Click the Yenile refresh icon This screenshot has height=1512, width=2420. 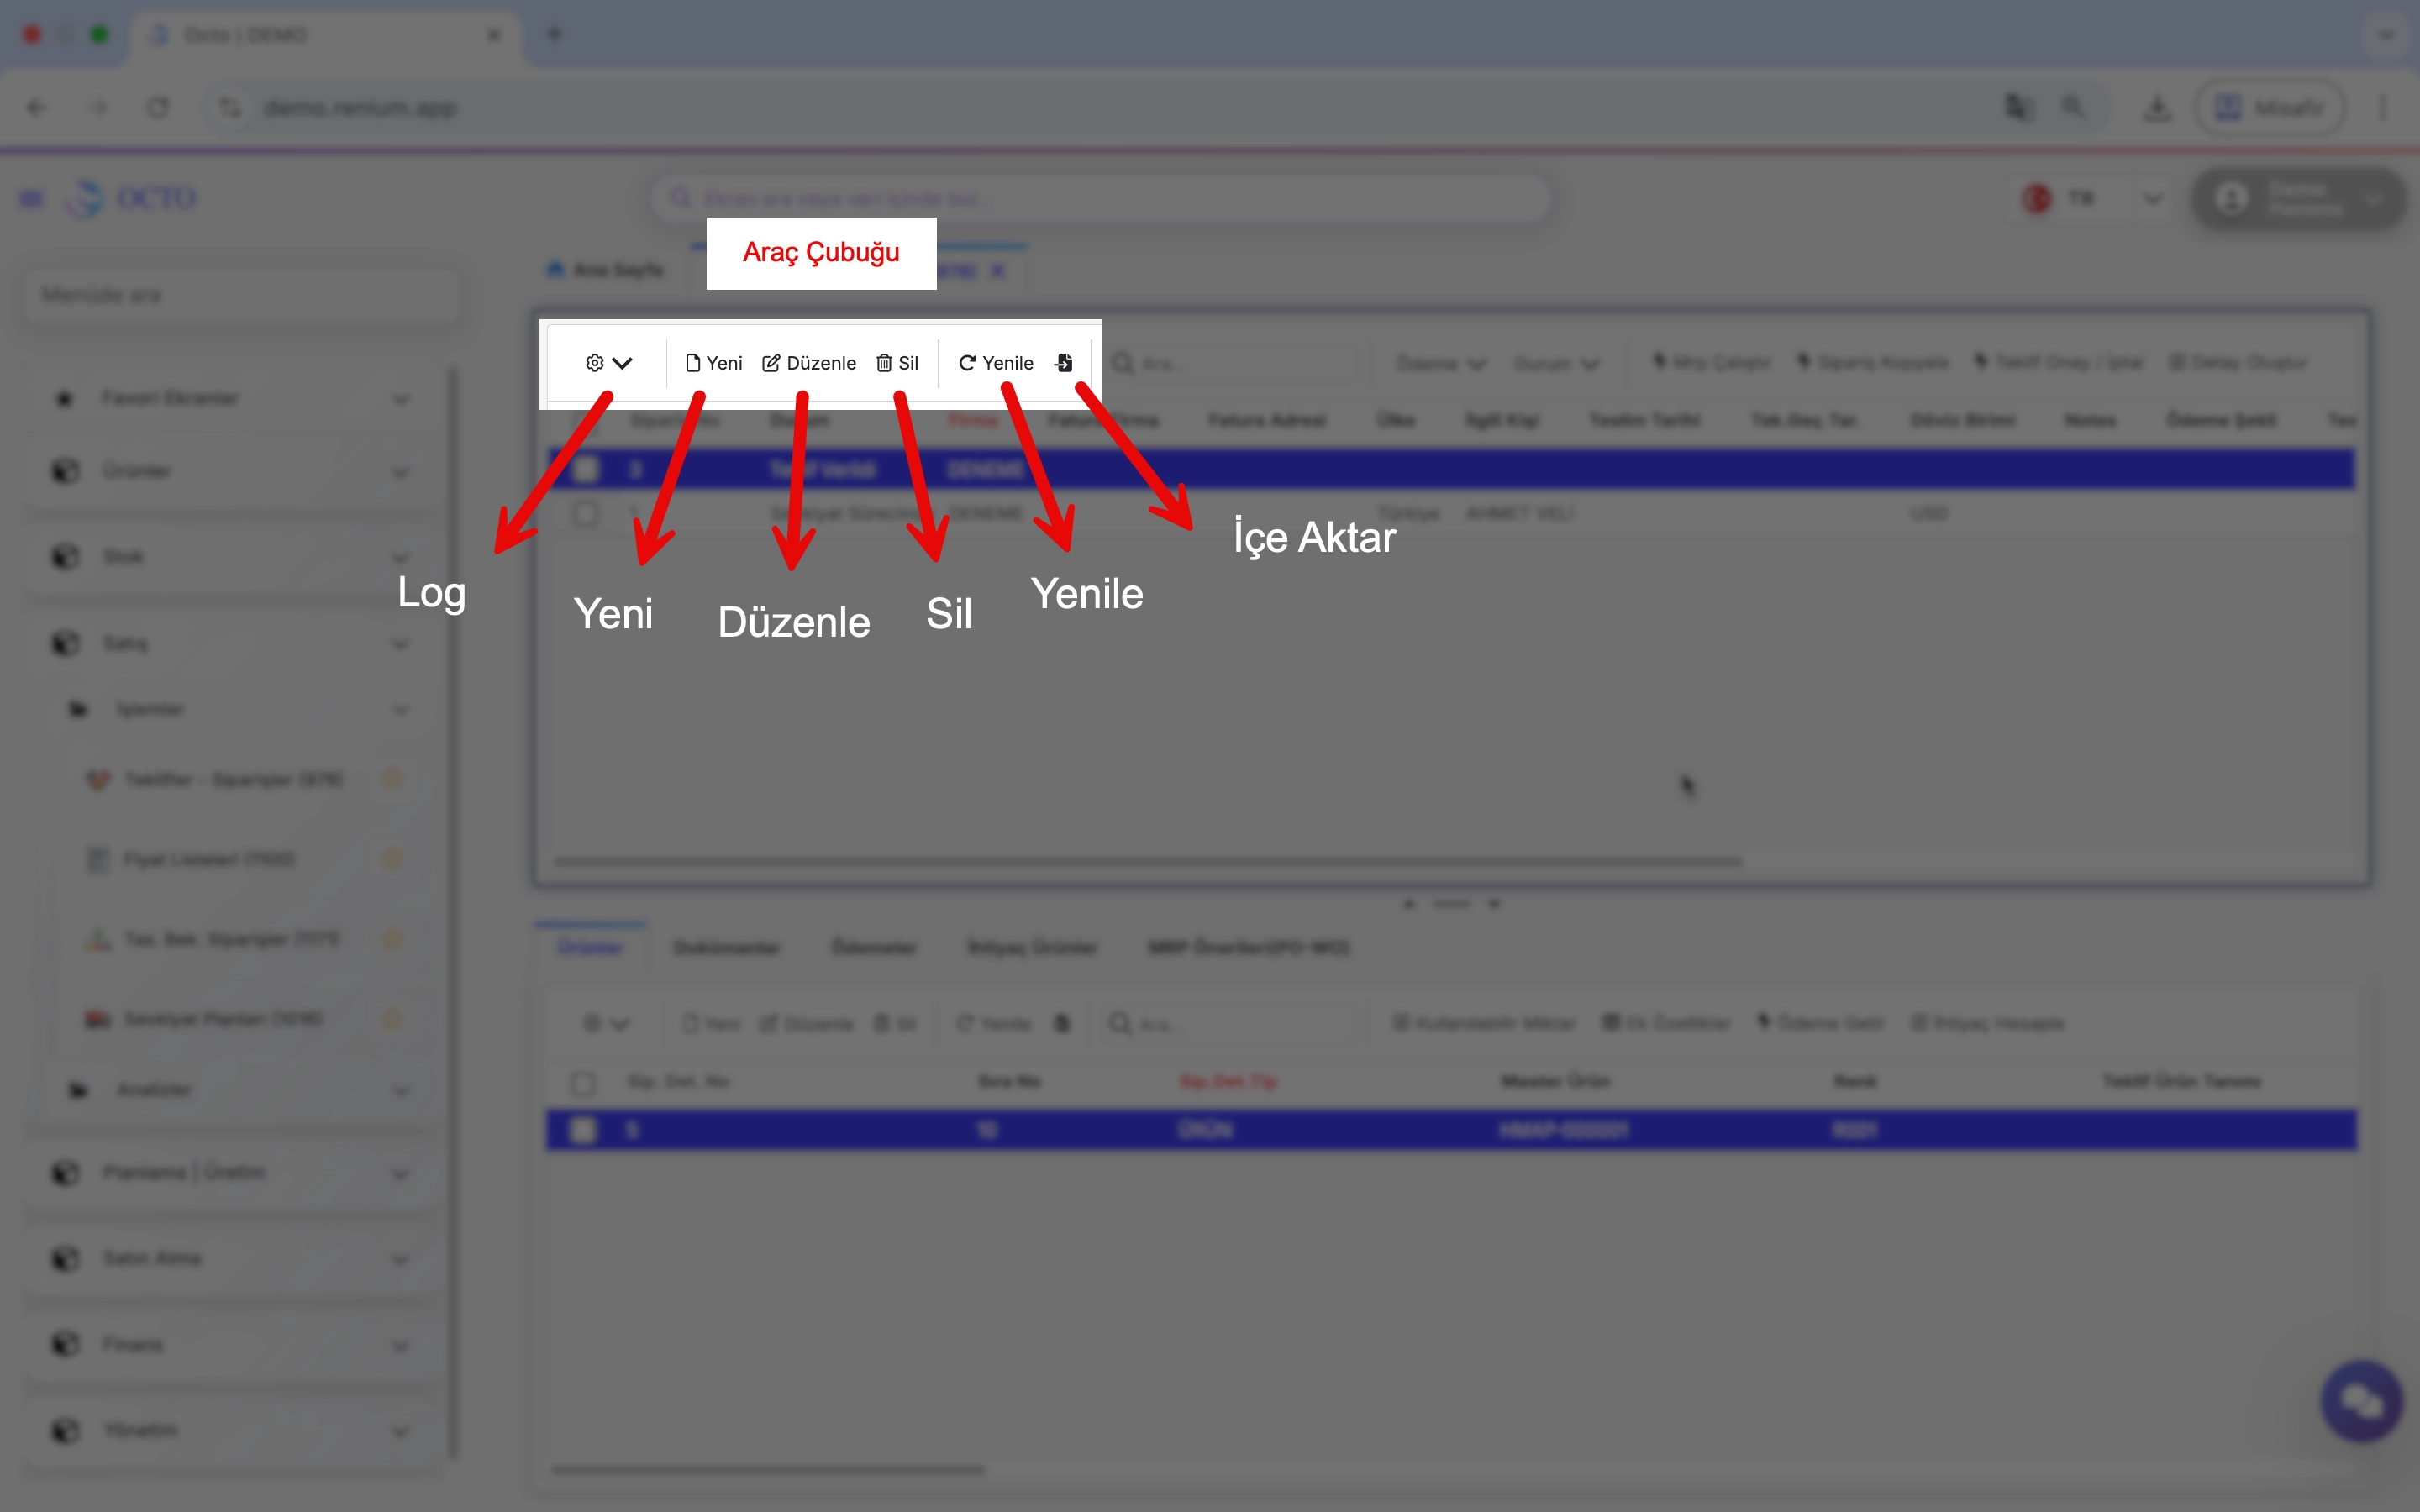pyautogui.click(x=966, y=363)
